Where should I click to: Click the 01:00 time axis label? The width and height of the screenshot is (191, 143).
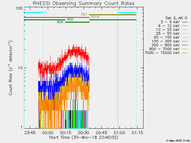click(119, 133)
